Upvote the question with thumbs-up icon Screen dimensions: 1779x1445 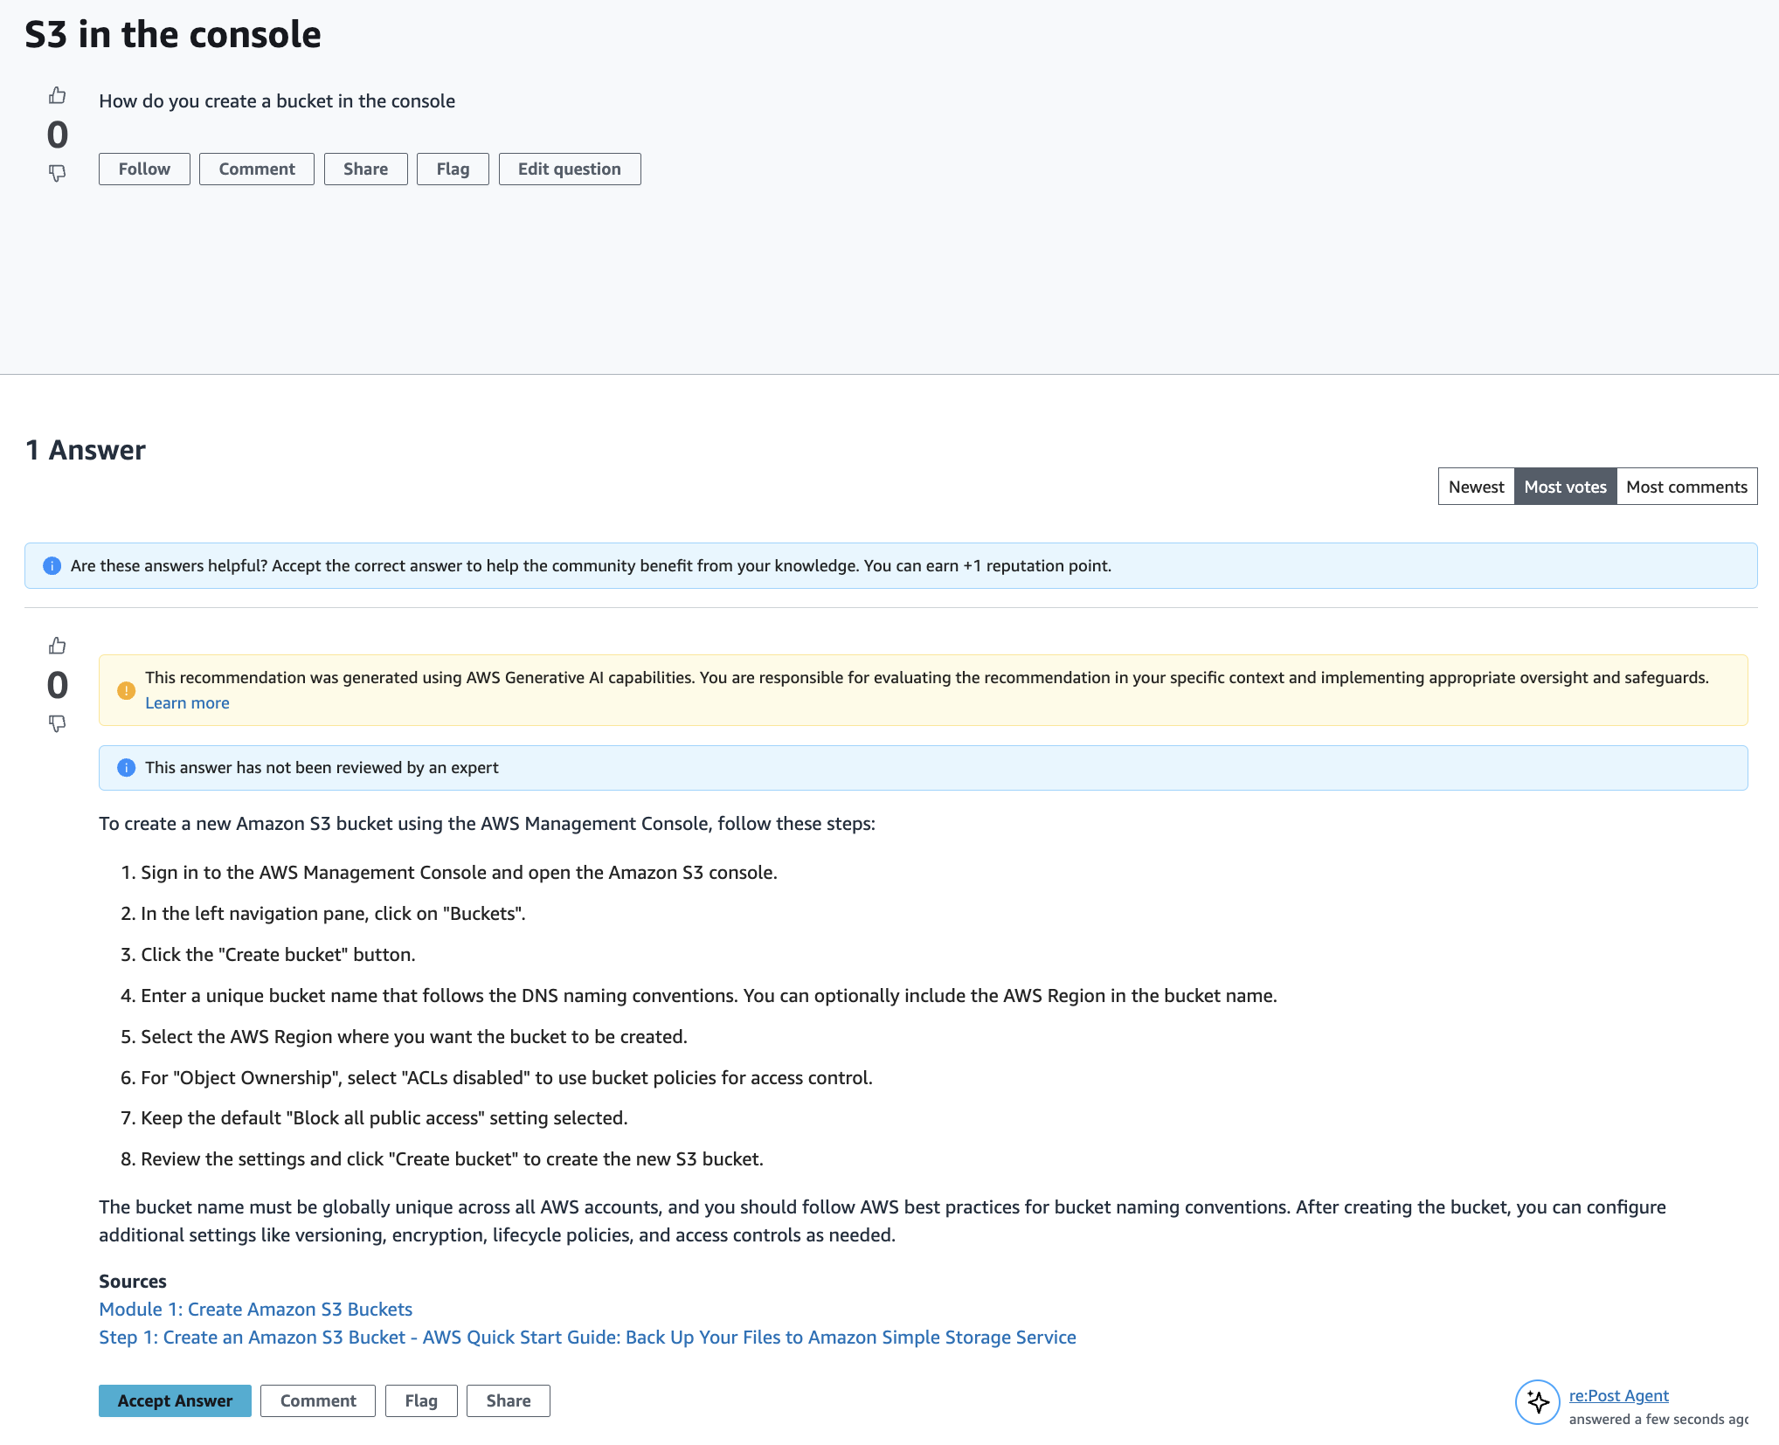coord(57,95)
